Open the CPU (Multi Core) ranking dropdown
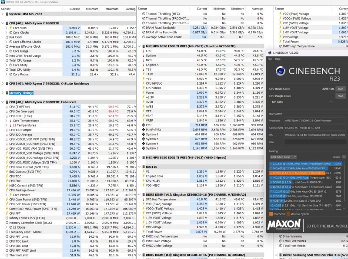 [x=283, y=157]
